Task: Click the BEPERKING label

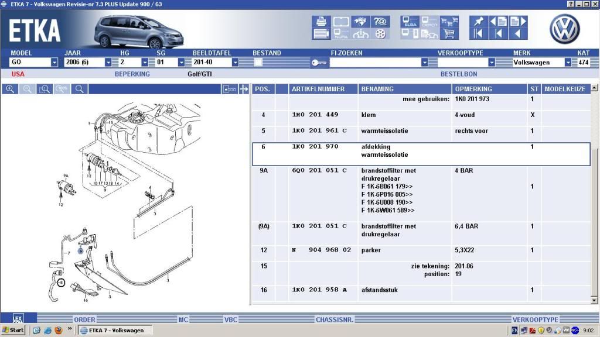Action: [x=132, y=74]
